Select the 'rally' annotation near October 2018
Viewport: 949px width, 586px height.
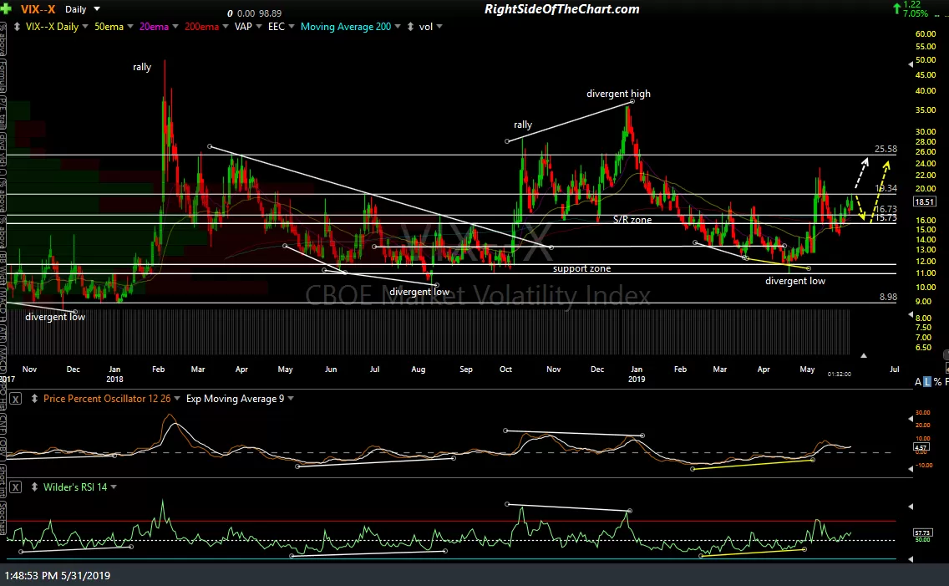(x=523, y=124)
